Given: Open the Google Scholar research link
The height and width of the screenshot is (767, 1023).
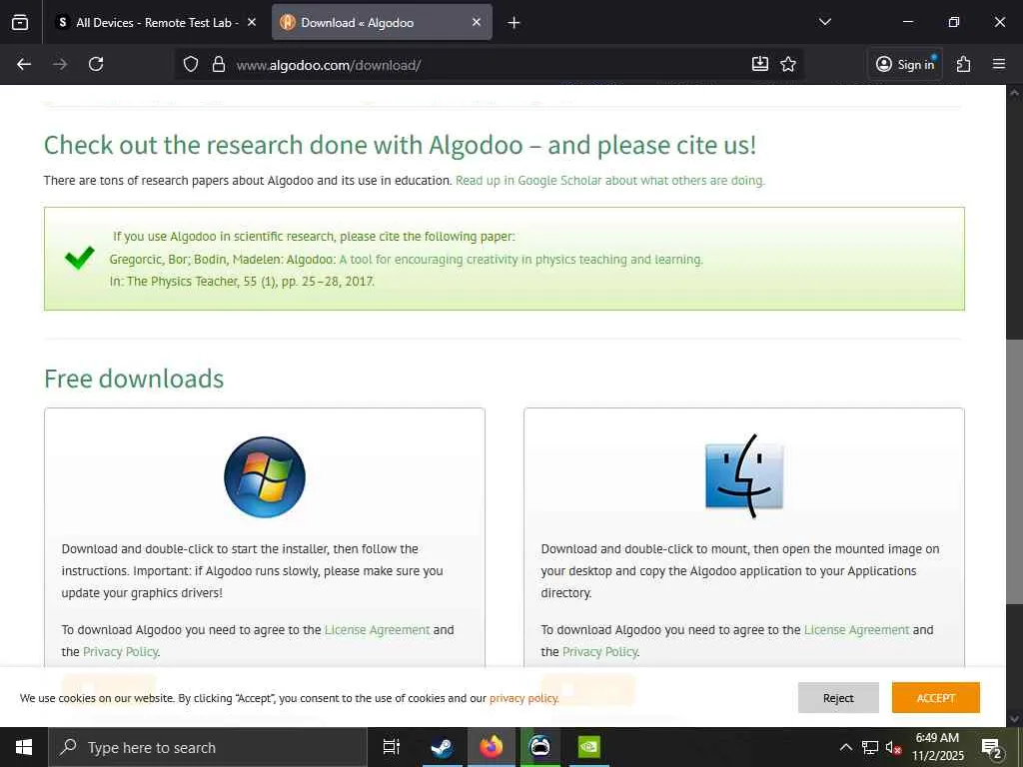Looking at the screenshot, I should tap(610, 180).
